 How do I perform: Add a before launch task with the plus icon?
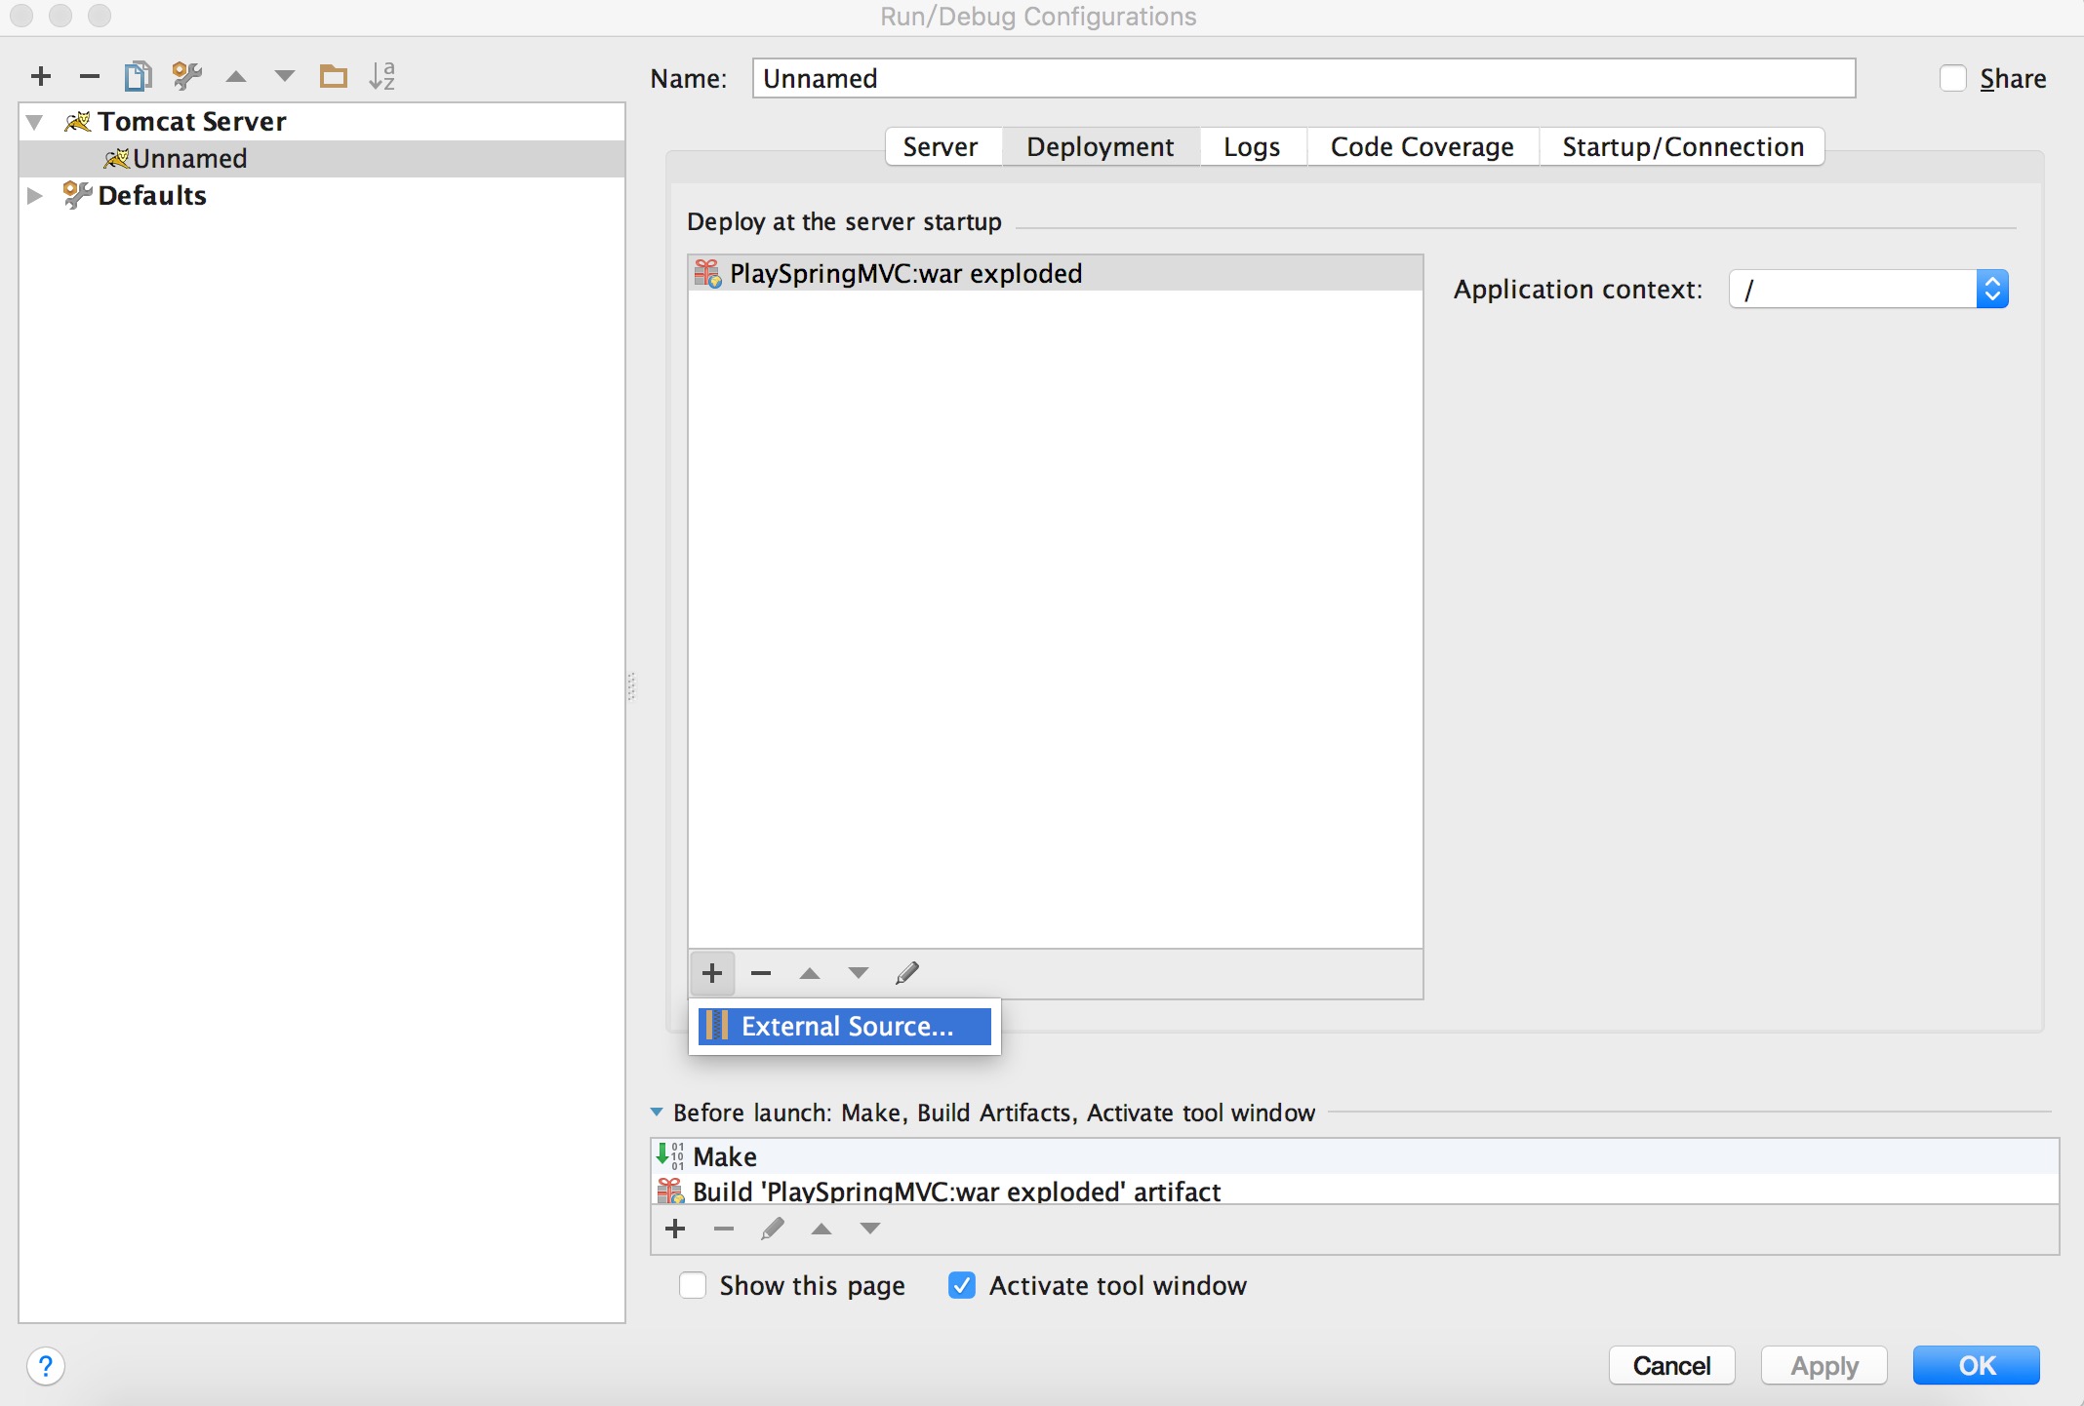[675, 1229]
